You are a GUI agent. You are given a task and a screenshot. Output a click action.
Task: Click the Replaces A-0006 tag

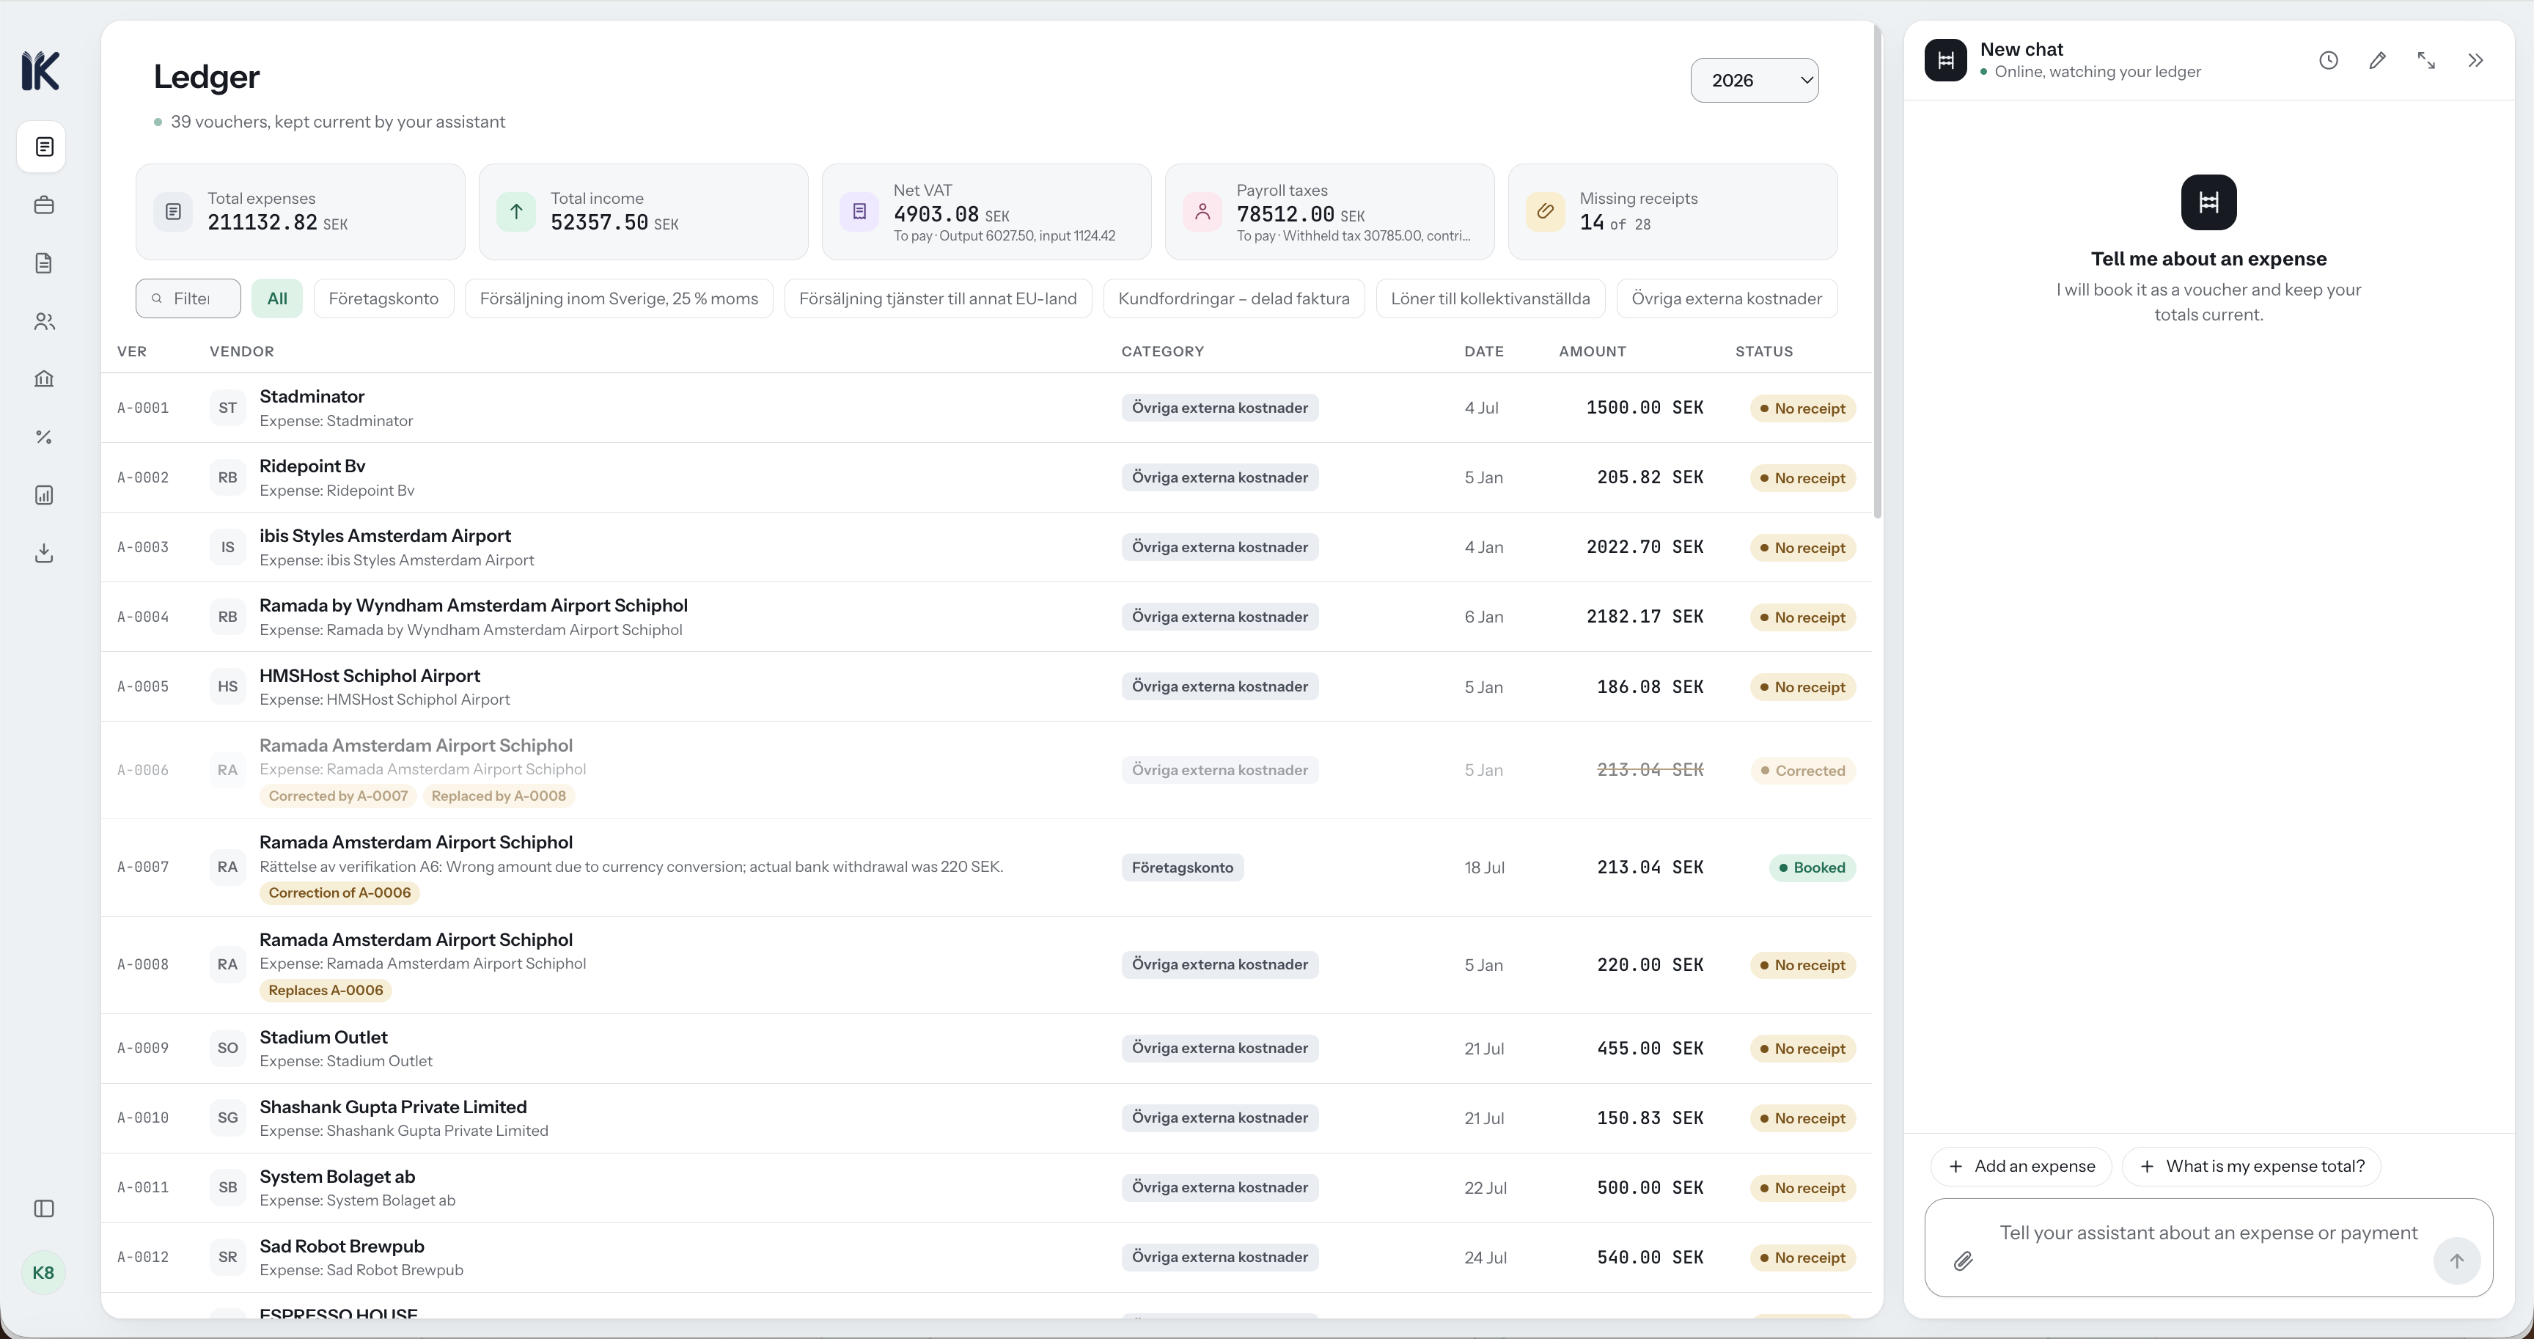point(326,990)
